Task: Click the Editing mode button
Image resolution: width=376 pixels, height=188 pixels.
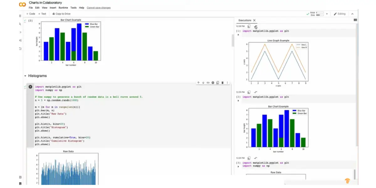Action: [x=340, y=14]
